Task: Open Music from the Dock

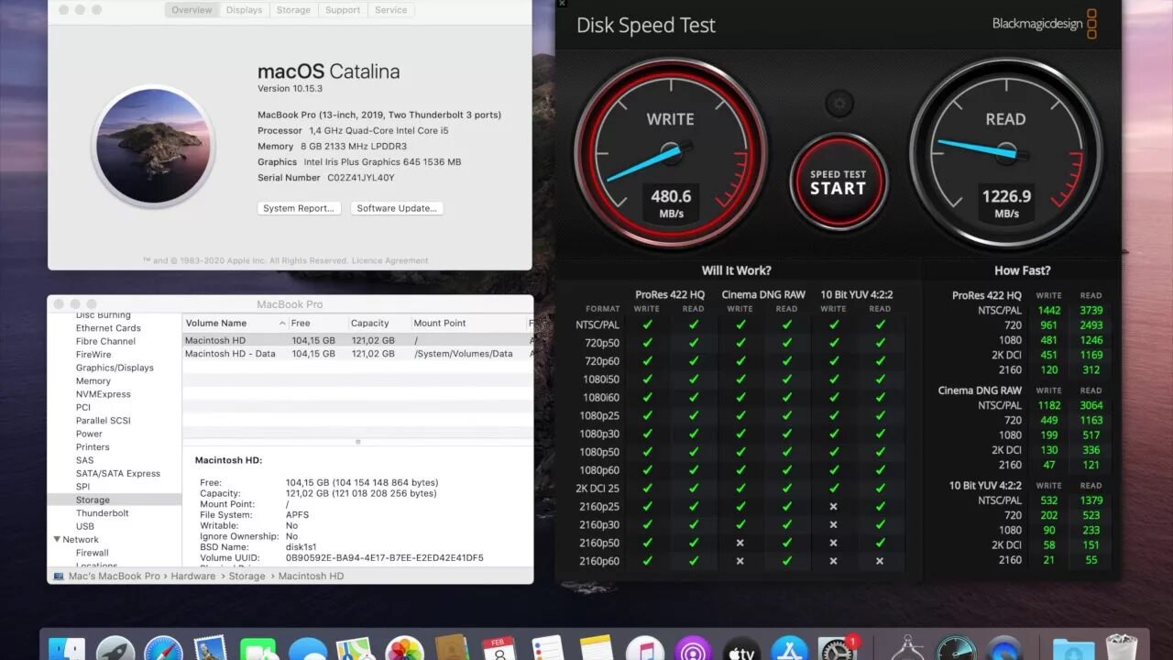Action: click(644, 649)
